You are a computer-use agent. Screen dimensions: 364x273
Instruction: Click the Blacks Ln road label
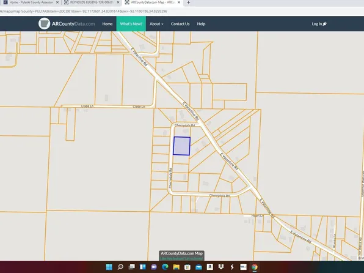point(334,241)
